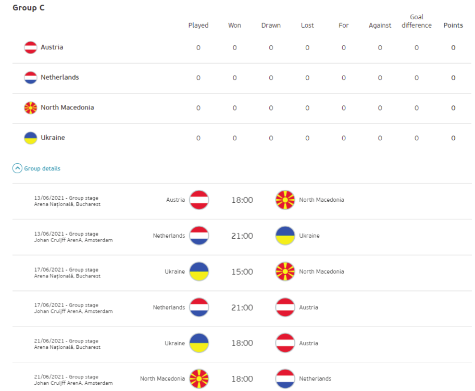Click Ukraine flag in Netherlands 21:00 match
The width and height of the screenshot is (475, 391).
click(285, 236)
